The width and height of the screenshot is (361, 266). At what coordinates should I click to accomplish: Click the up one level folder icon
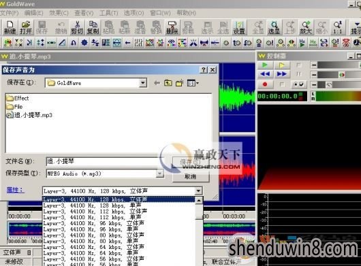(168, 83)
